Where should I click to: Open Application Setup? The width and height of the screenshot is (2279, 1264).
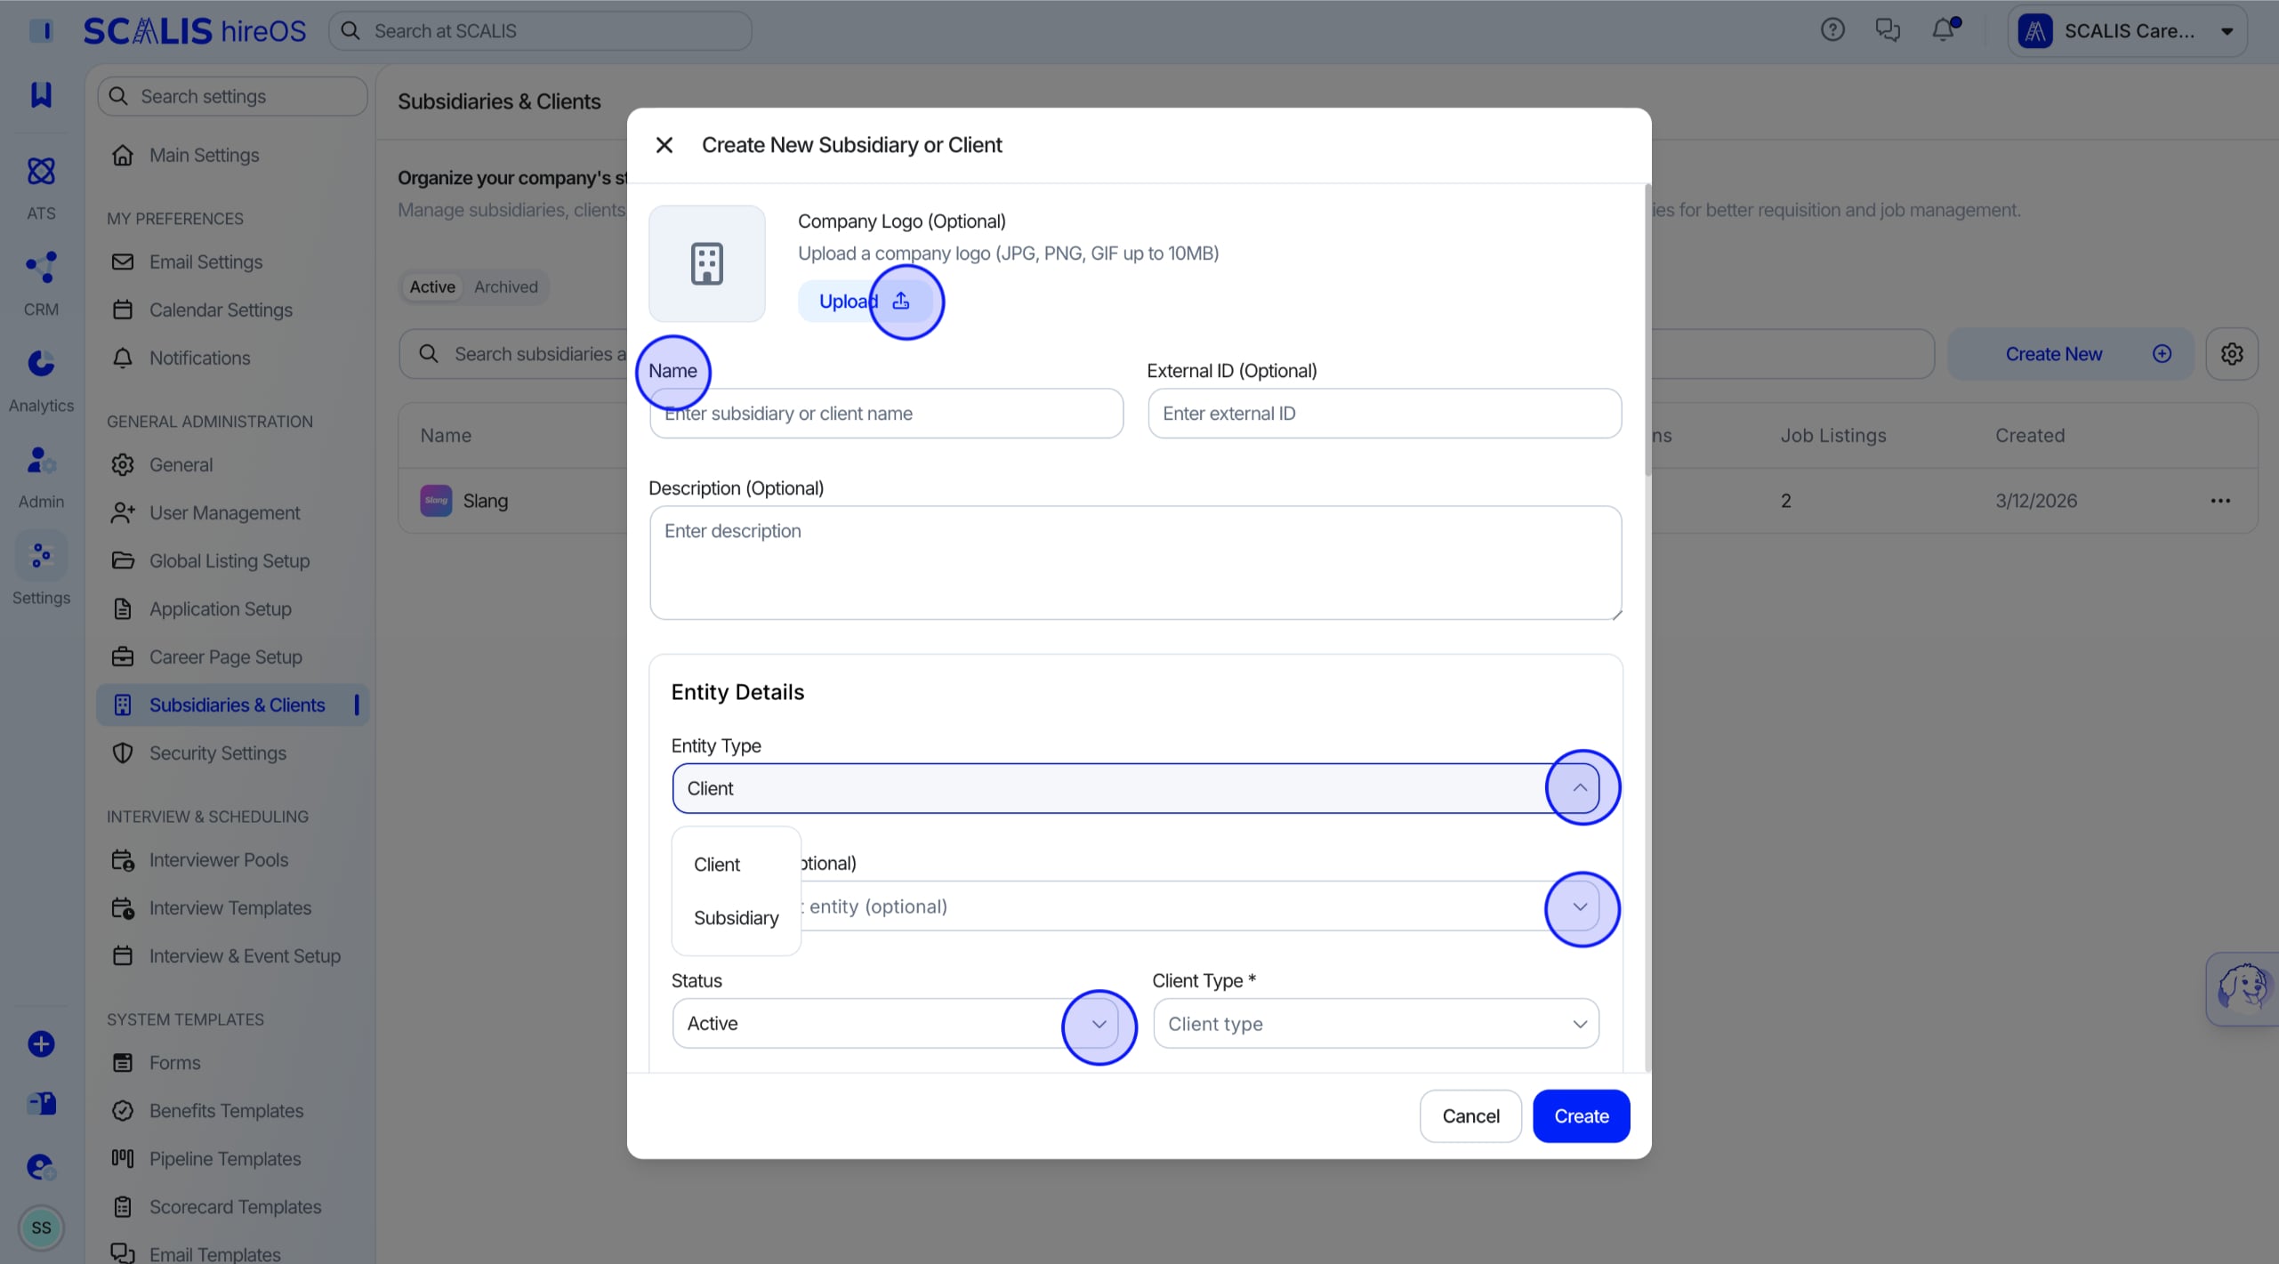click(x=232, y=608)
